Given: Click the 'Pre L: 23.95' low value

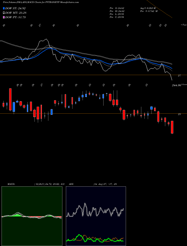Looking at the screenshot, I should click(x=117, y=14).
